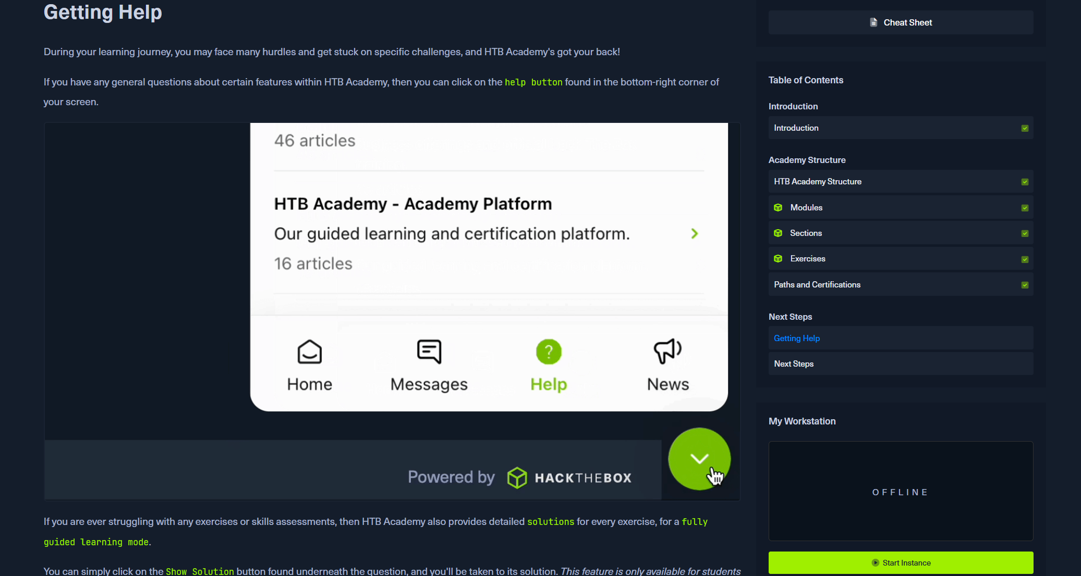The width and height of the screenshot is (1081, 576).
Task: Click the Introduction completed checkbox
Action: (x=1025, y=128)
